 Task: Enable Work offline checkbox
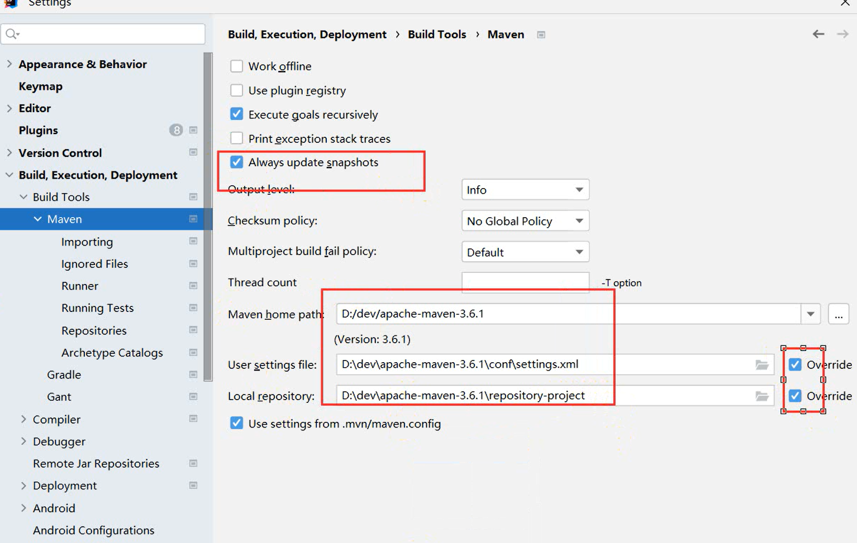[x=237, y=66]
